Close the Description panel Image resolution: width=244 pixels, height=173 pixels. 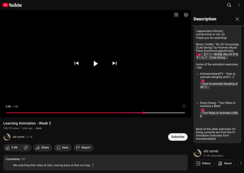(x=237, y=19)
